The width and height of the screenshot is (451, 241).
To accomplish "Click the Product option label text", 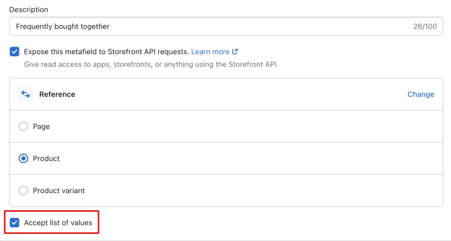I will (46, 158).
